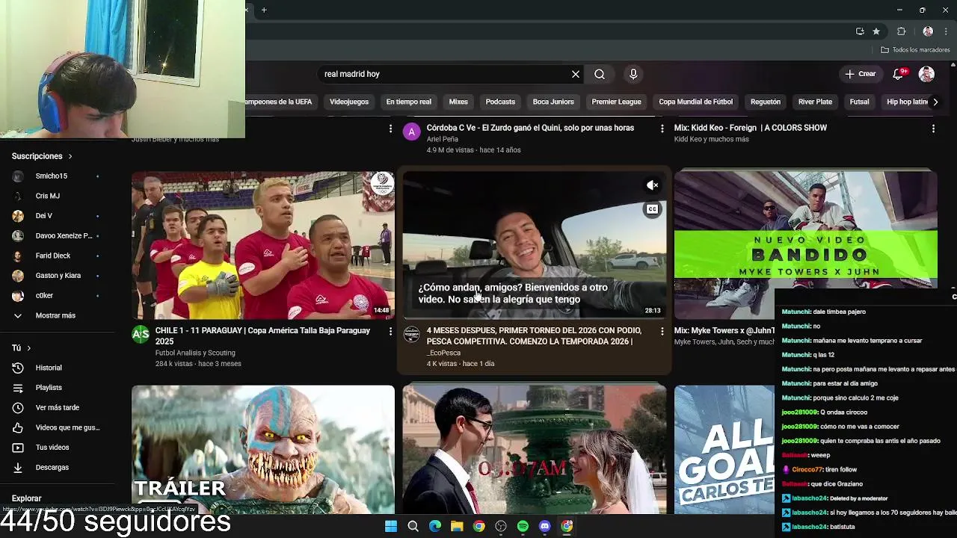Open OBS Studio from the taskbar

[x=501, y=526]
